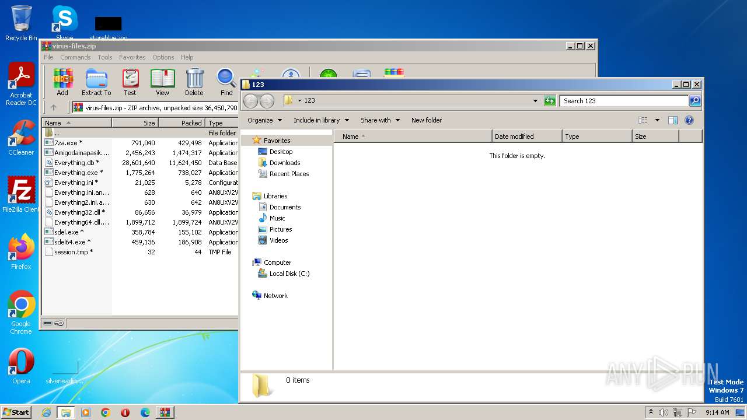The image size is (747, 420).
Task: Sort WinRAR list by Packed column
Action: (x=181, y=123)
